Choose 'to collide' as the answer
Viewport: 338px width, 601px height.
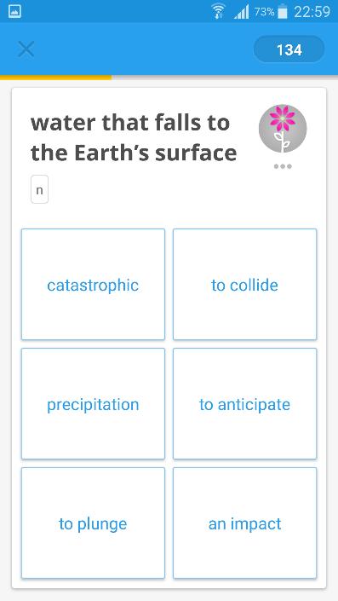pos(244,285)
